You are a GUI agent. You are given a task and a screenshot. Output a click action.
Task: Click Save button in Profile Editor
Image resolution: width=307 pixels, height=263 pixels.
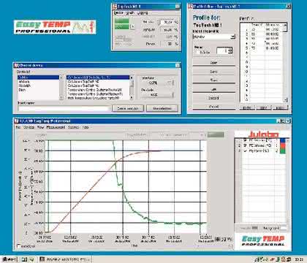(x=214, y=72)
